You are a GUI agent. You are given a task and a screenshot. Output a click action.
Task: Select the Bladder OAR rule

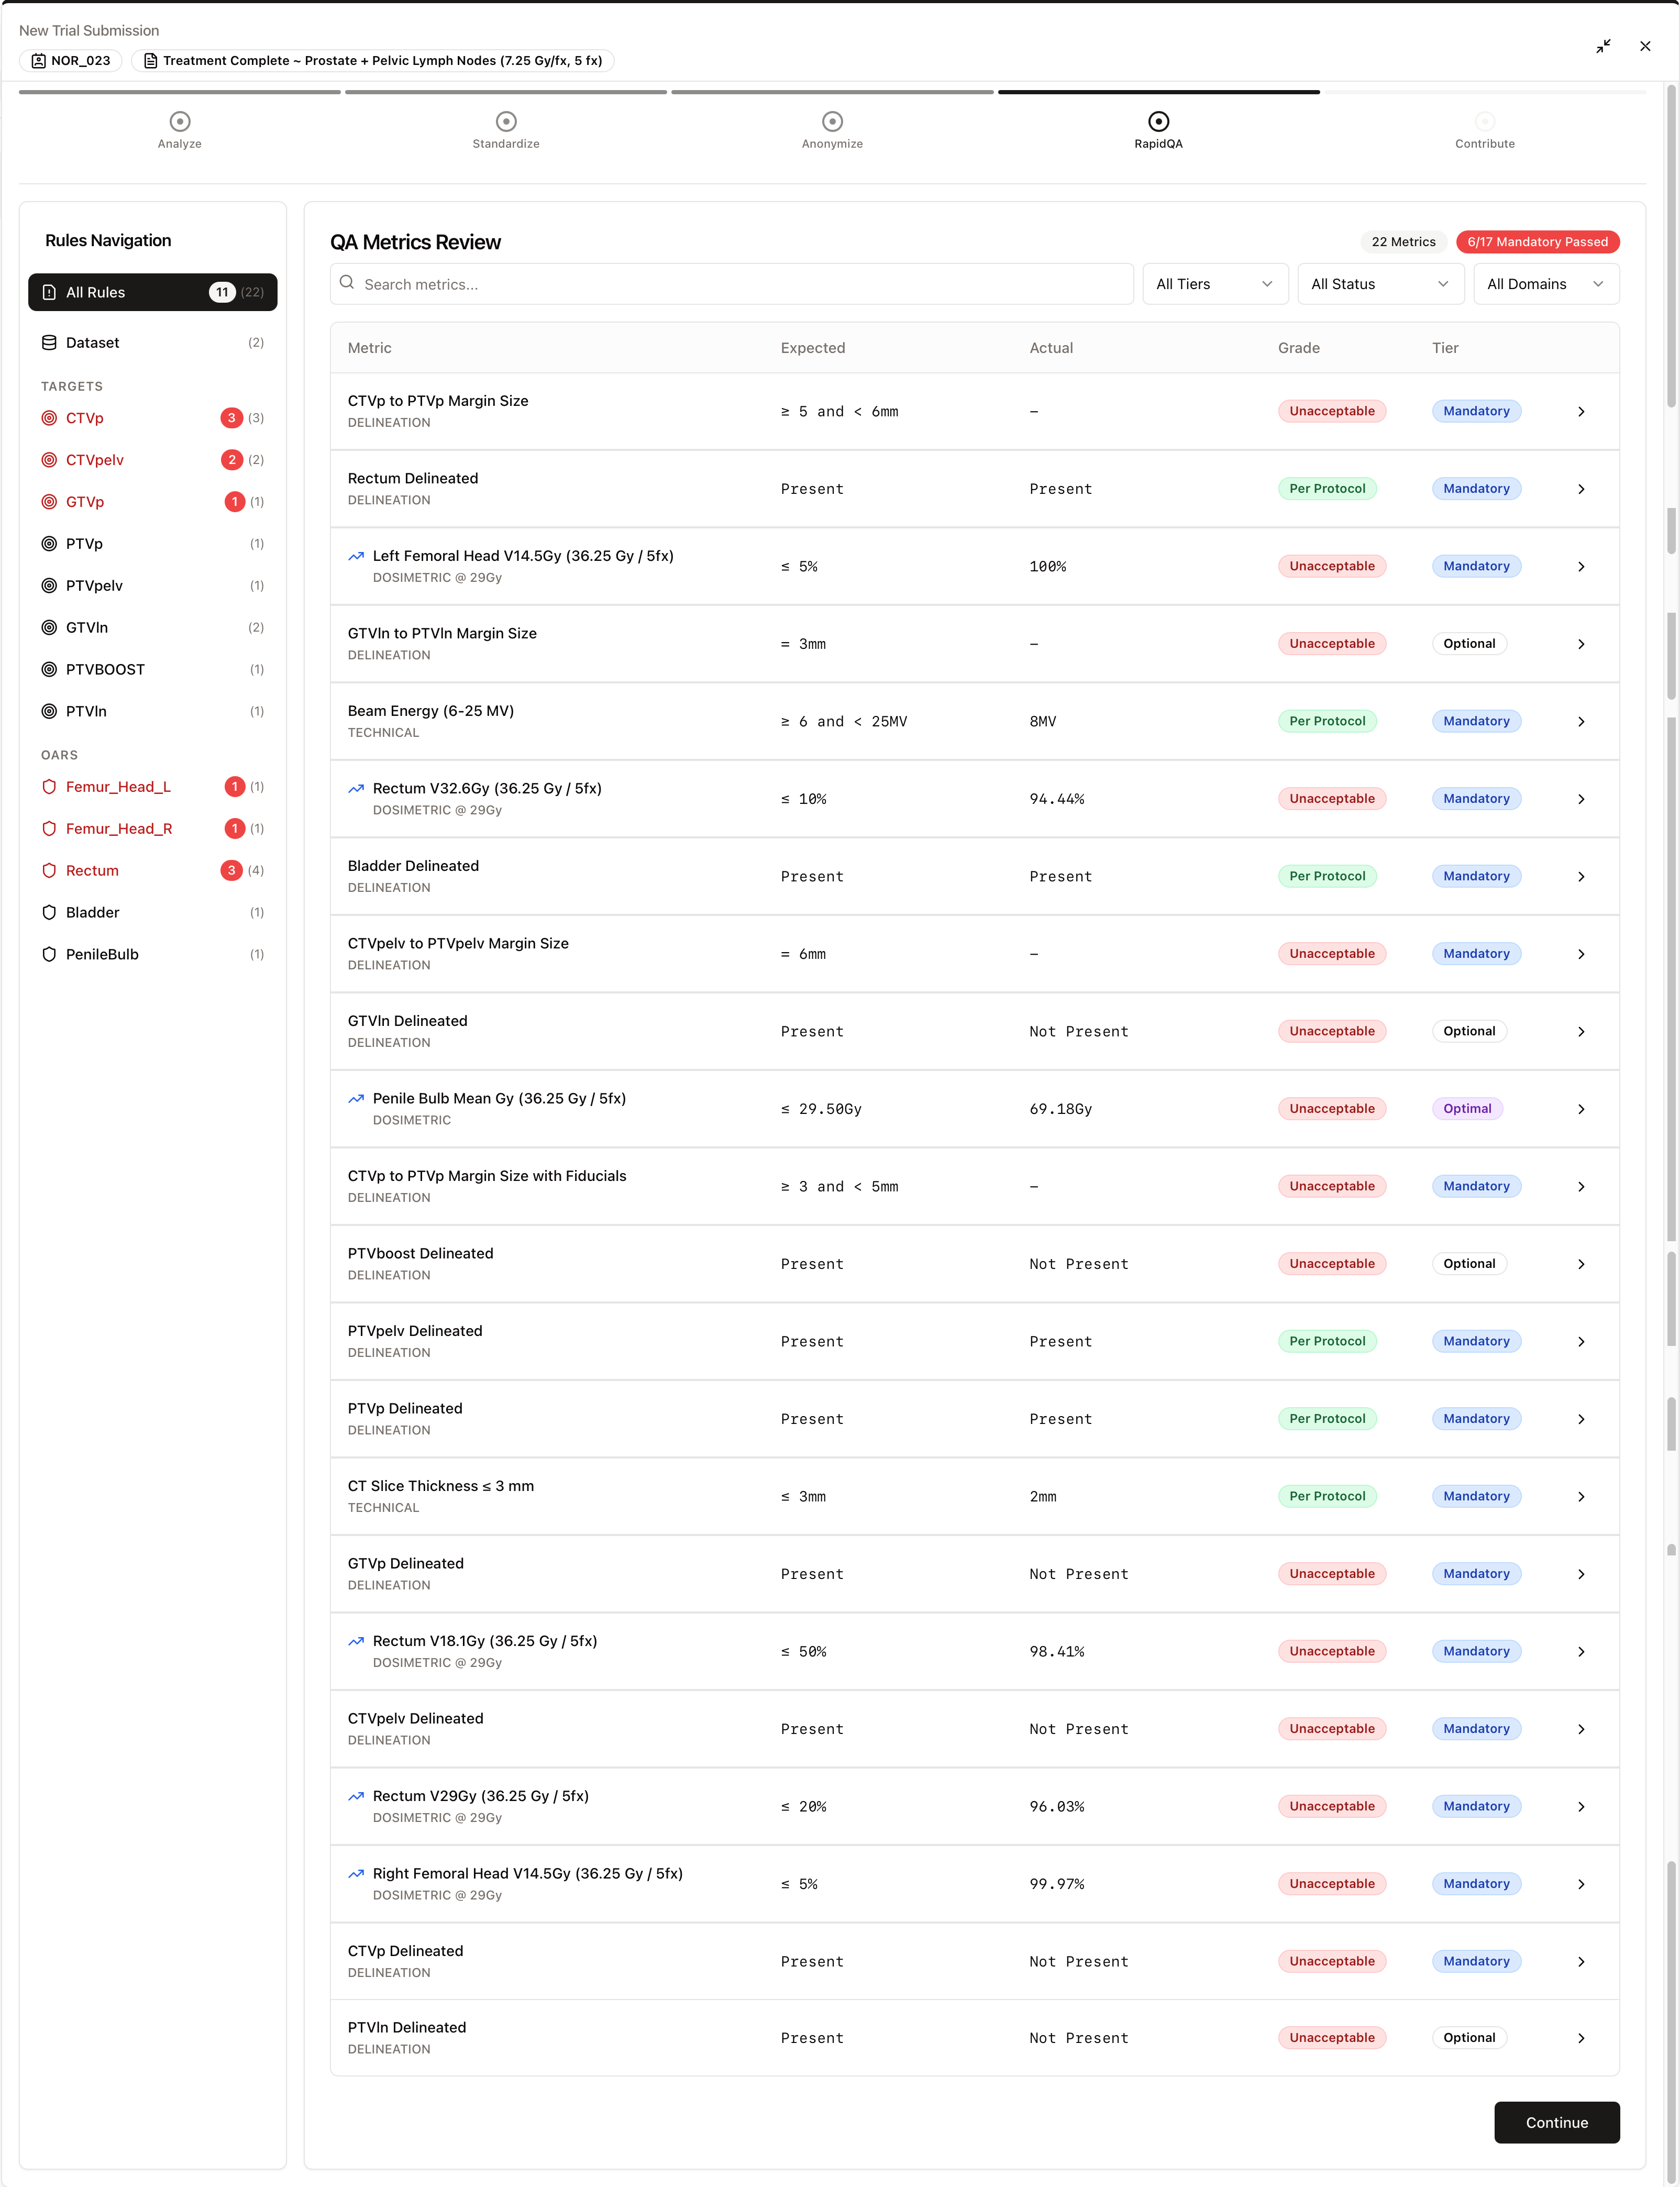(153, 913)
